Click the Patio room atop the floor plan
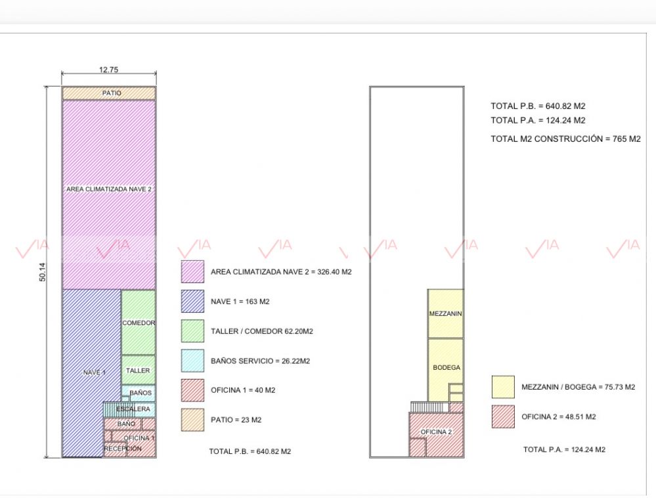 click(x=109, y=93)
